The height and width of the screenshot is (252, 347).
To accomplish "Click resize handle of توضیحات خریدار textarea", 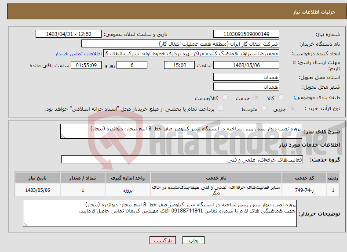I will [x=26, y=224].
